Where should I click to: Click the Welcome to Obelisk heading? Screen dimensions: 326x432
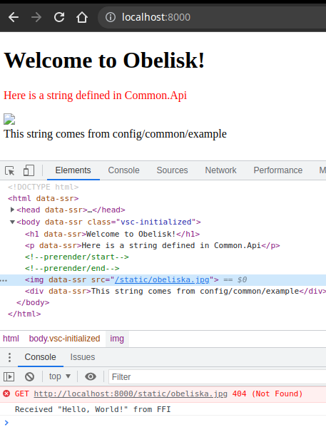tap(105, 60)
